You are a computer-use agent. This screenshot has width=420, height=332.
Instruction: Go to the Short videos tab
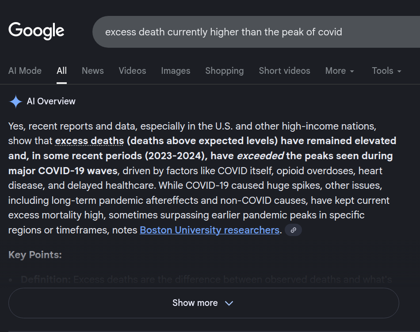[284, 71]
